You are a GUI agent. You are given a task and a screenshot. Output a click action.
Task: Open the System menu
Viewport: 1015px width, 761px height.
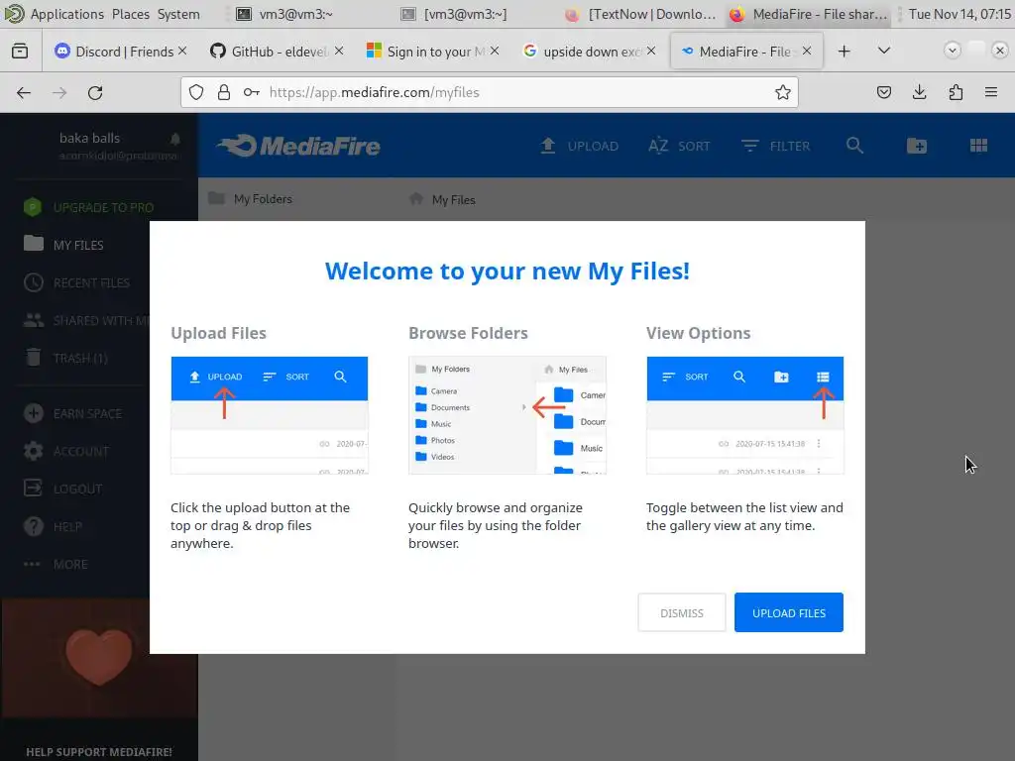pos(178,14)
